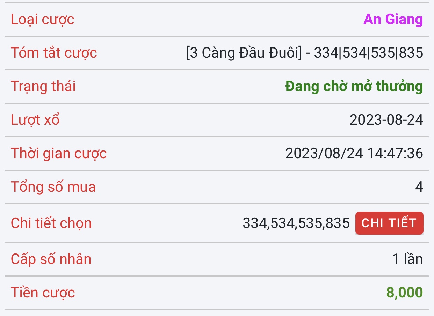
Task: Tap the bet time 2023/08/24 14:47:36
Action: [x=354, y=153]
